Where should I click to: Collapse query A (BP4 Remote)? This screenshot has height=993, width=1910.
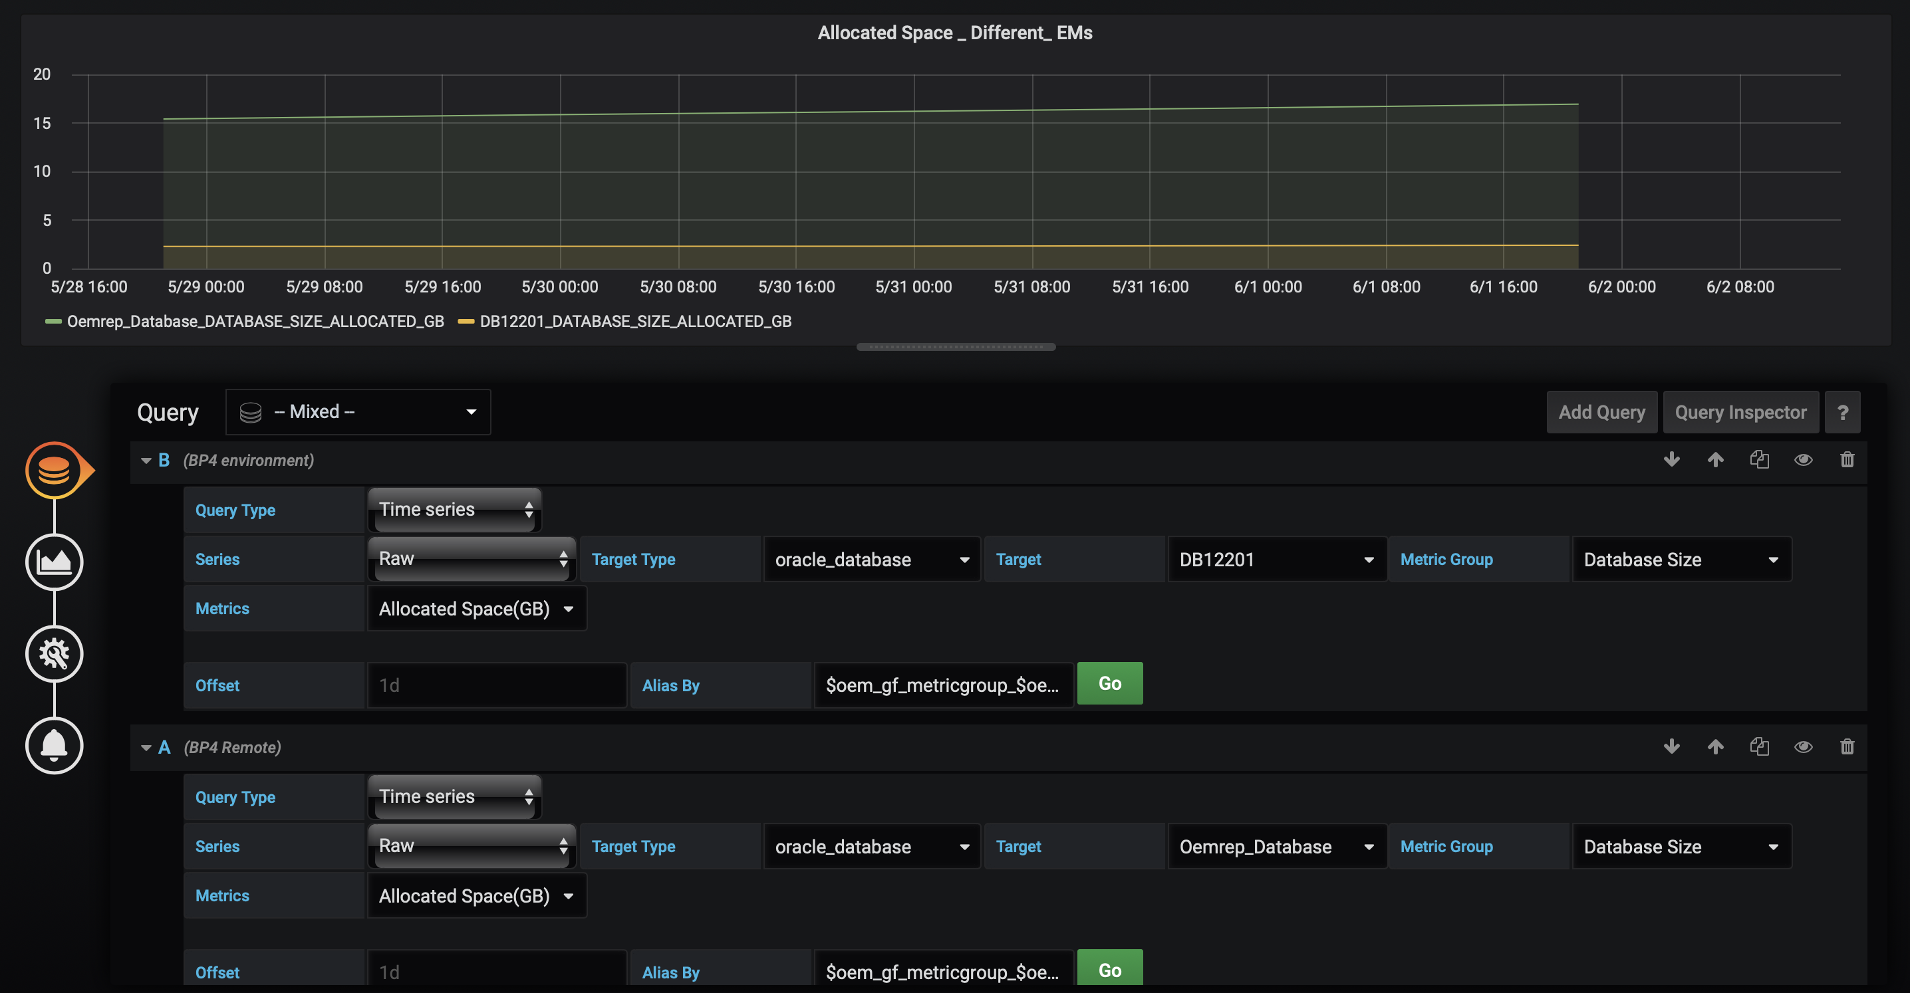tap(146, 747)
